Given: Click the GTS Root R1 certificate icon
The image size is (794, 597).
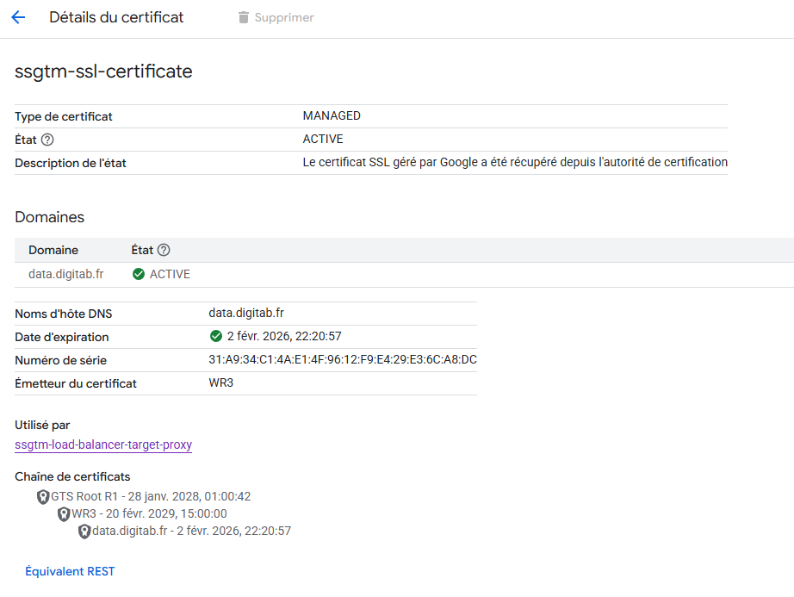Looking at the screenshot, I should (x=43, y=497).
